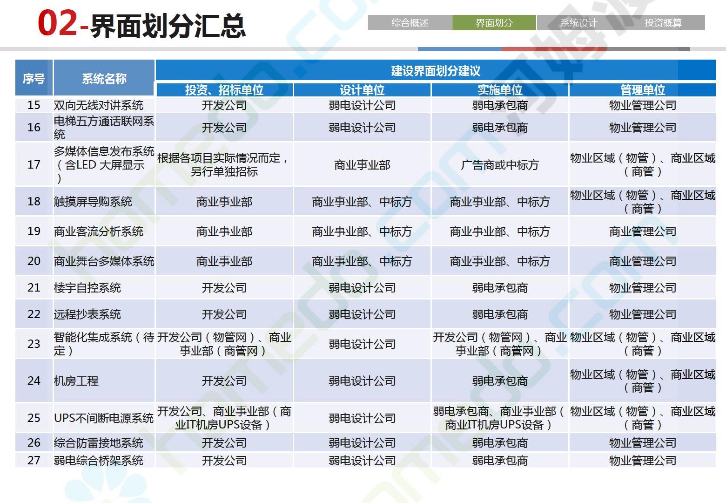Click the 触摸屏导购系统 cell
The image size is (726, 503).
(x=104, y=202)
